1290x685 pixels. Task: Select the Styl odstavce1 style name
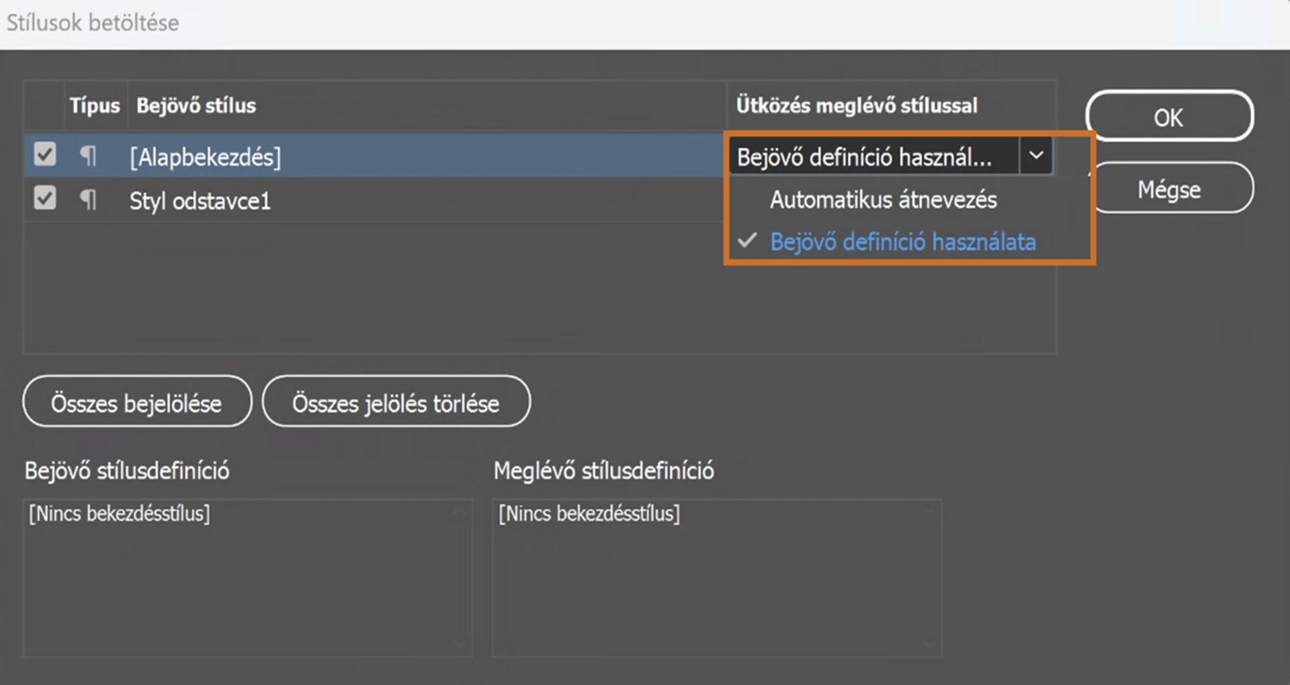pos(200,201)
